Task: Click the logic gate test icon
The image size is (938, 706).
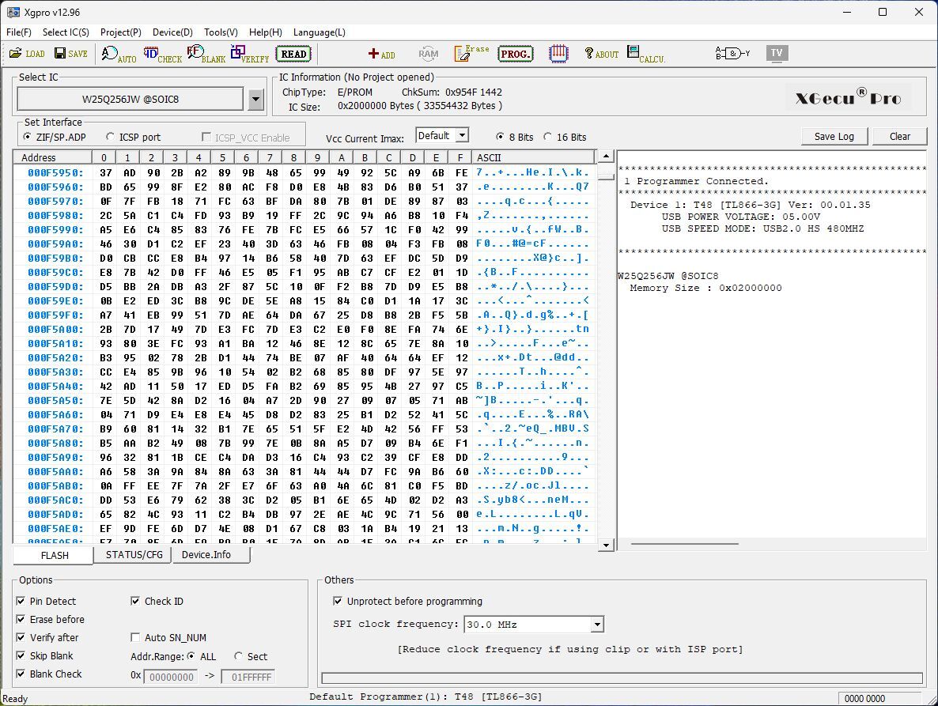Action: click(x=732, y=54)
